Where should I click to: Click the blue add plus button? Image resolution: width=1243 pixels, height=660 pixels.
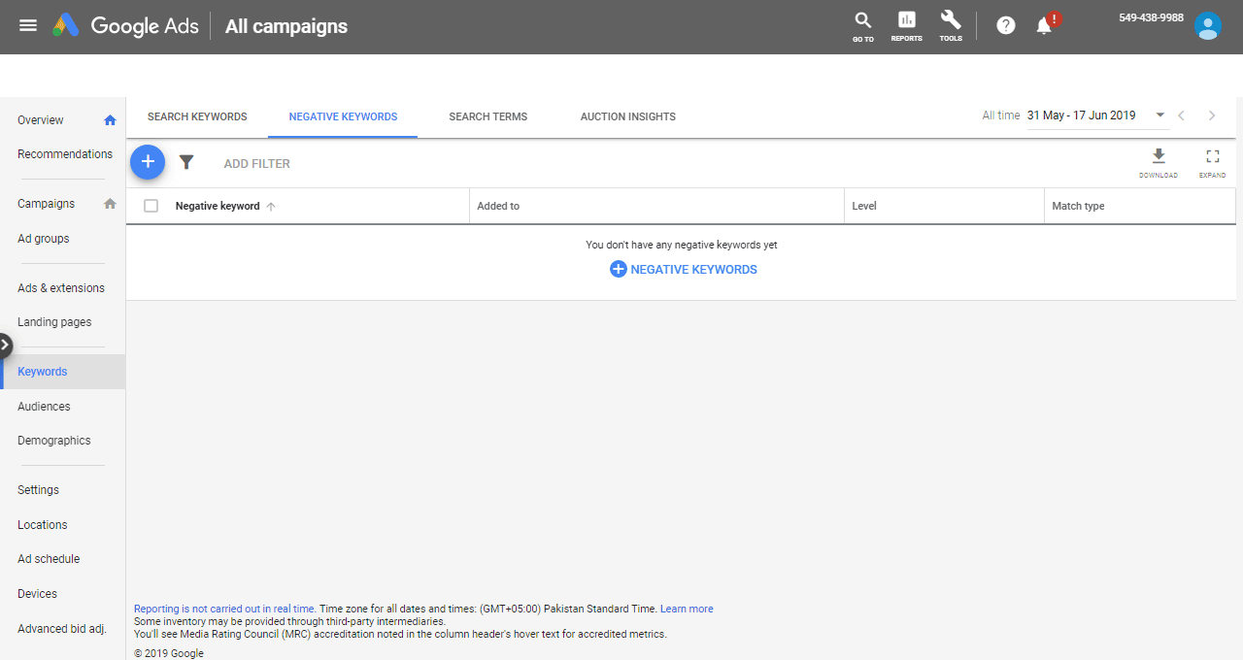tap(148, 162)
